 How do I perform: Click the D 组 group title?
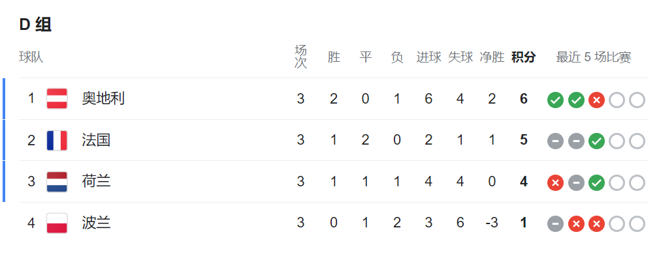point(35,25)
